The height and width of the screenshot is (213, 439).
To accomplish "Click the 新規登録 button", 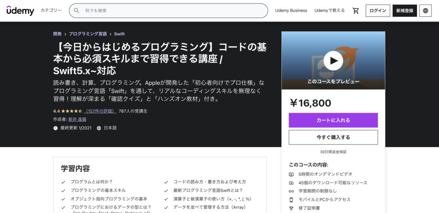I will point(405,11).
